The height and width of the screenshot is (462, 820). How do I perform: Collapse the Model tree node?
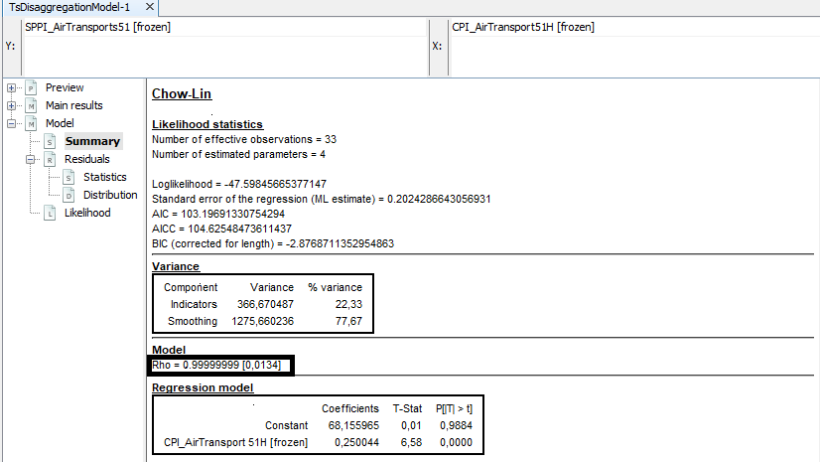tap(11, 123)
